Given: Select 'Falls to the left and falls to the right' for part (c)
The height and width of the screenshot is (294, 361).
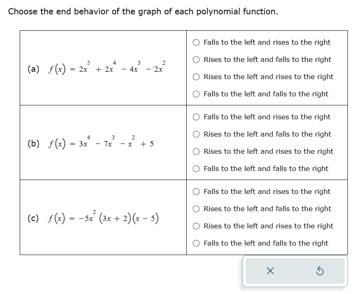Looking at the screenshot, I should (196, 243).
